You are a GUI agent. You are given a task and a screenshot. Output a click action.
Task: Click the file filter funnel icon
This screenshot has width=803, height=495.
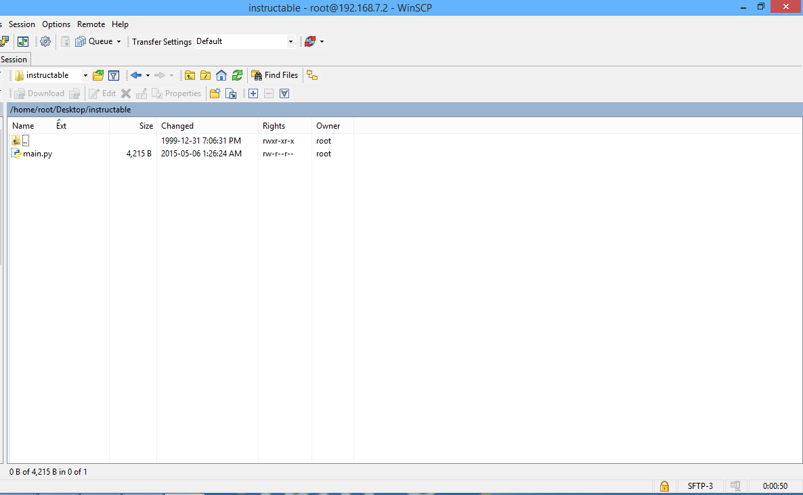pos(114,75)
